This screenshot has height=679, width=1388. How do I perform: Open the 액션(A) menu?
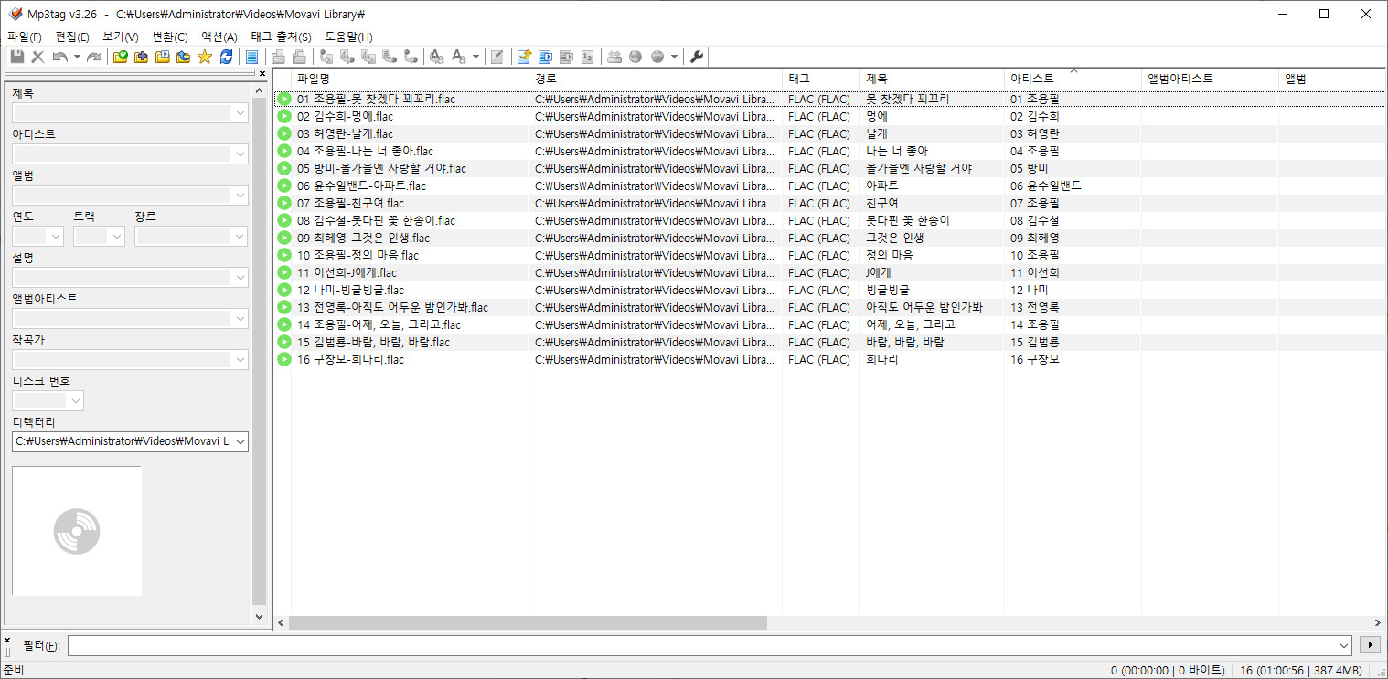[x=219, y=37]
